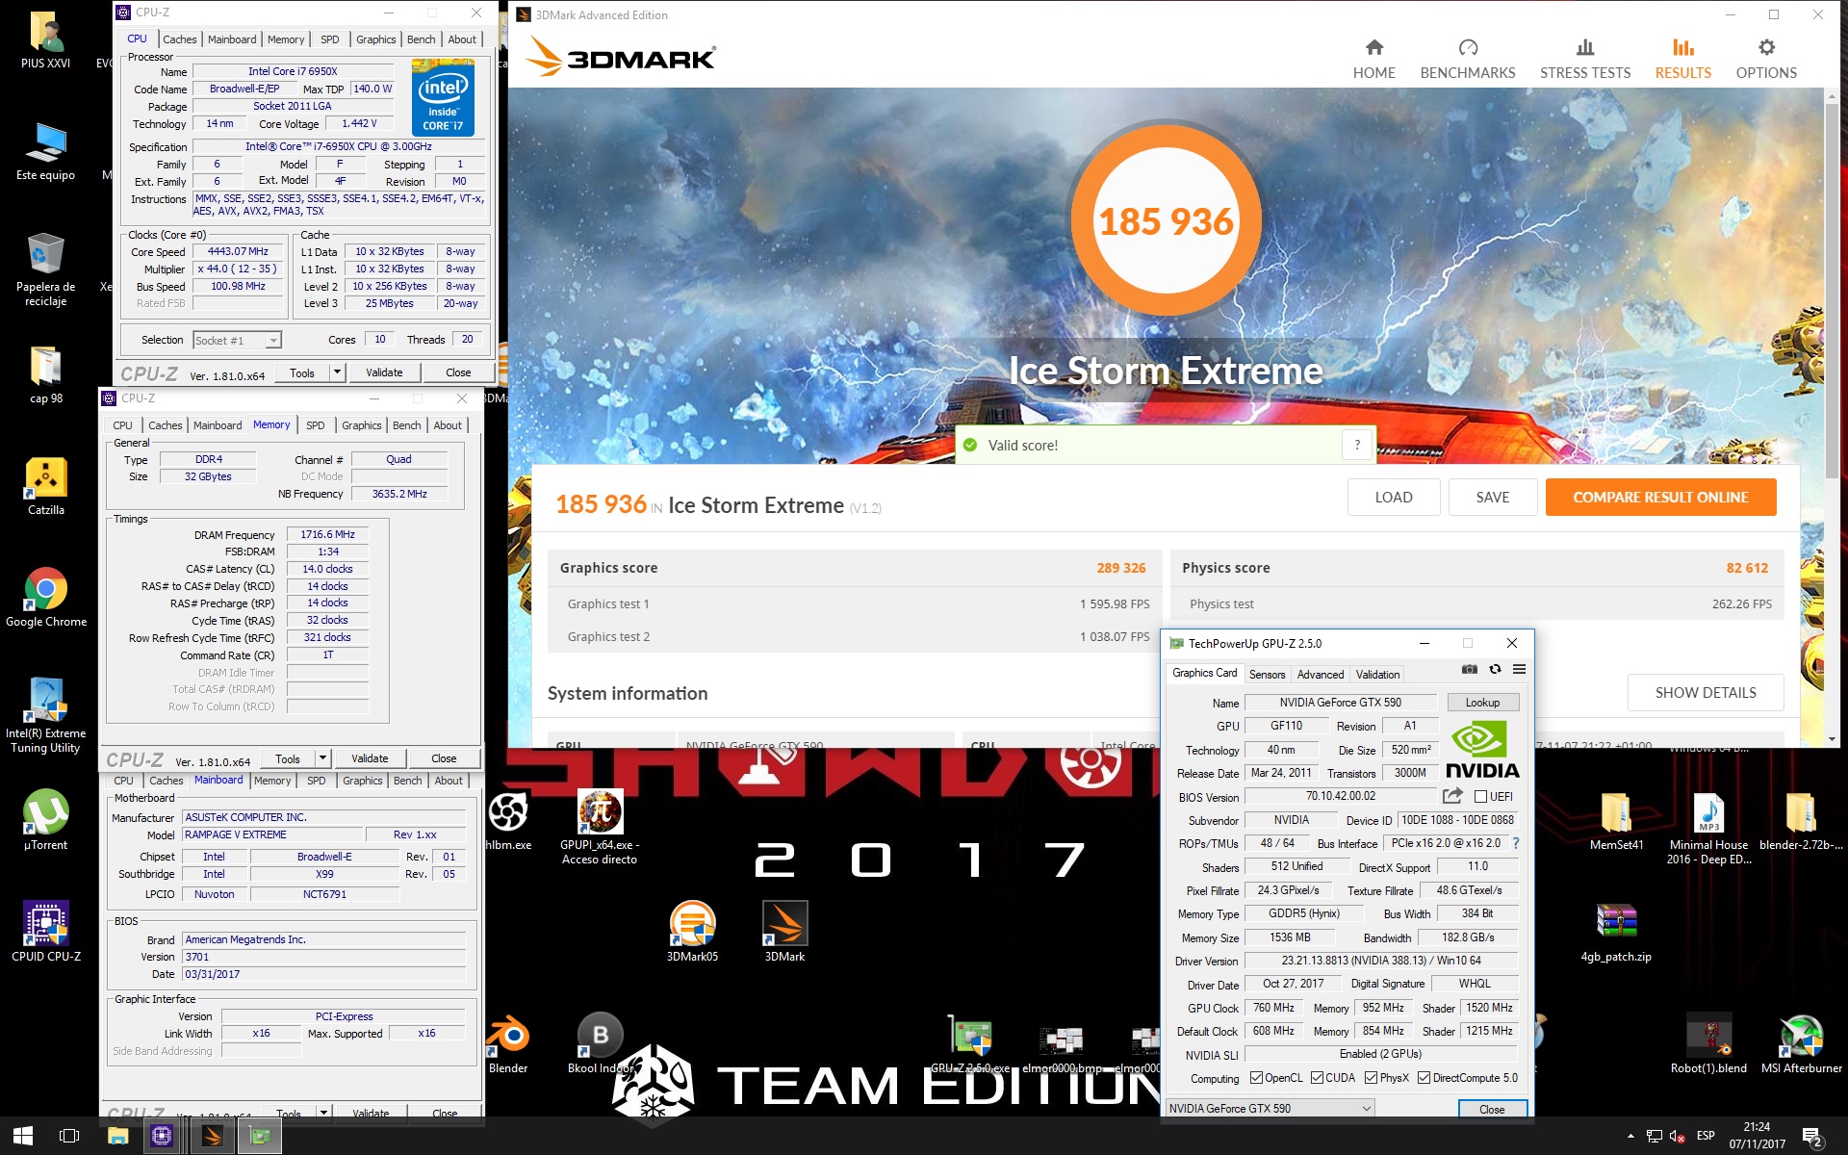
Task: Open GPU-Z hamburger menu
Action: [x=1519, y=669]
